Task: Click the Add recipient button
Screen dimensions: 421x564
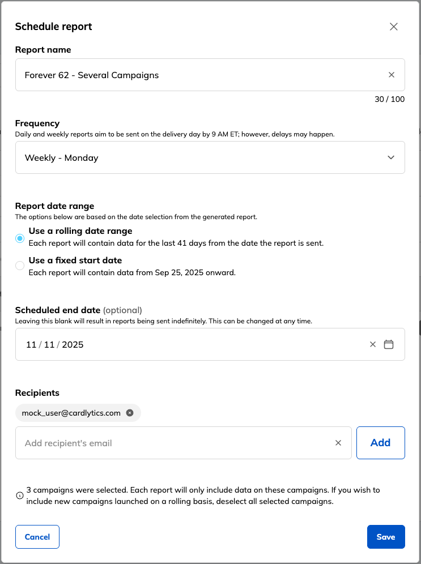Action: click(380, 443)
